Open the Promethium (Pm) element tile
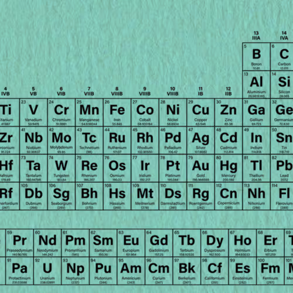 [x=76, y=243]
